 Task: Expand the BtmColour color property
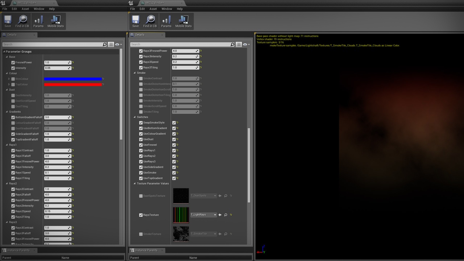tap(9, 79)
